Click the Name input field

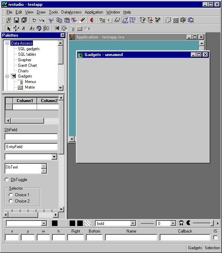coord(131,238)
